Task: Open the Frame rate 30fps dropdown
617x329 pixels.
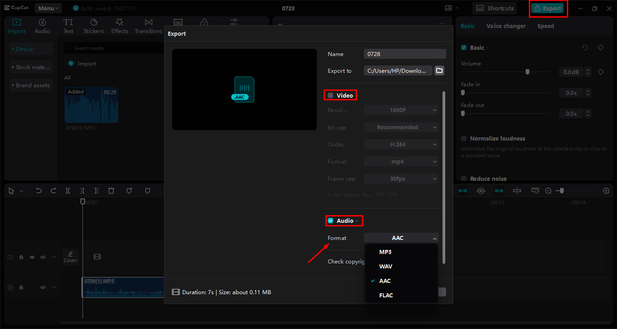Action: (402, 178)
